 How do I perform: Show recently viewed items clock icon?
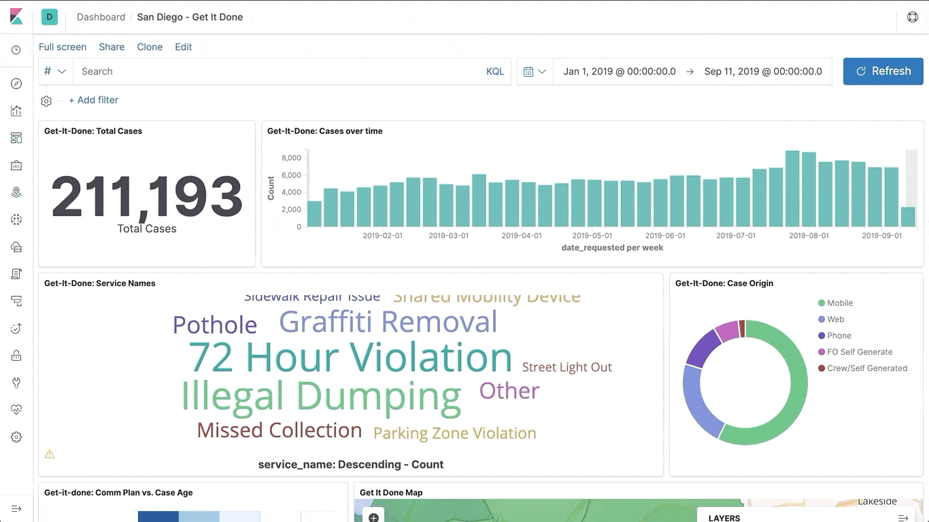[16, 50]
